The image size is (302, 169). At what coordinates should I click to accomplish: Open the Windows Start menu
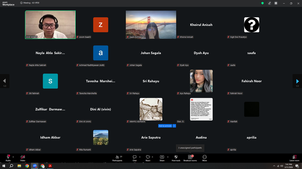click(x=4, y=166)
